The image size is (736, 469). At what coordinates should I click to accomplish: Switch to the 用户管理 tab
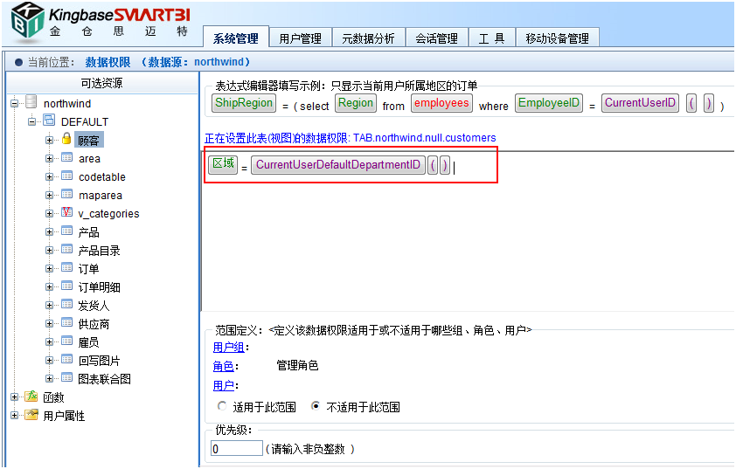tap(301, 38)
